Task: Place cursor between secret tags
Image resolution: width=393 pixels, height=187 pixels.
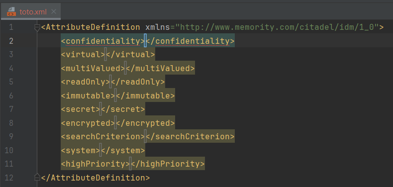Action: (x=100, y=109)
